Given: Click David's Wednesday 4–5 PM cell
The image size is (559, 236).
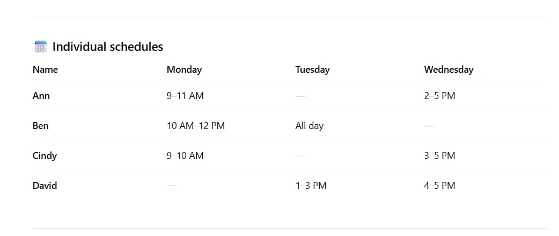Looking at the screenshot, I should 439,186.
